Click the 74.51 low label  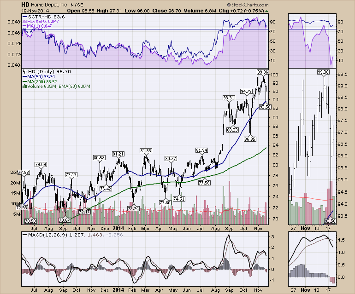coord(179,199)
